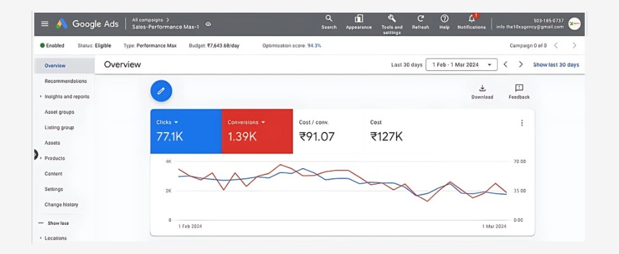Image resolution: width=619 pixels, height=254 pixels.
Task: Open the date range 1 Feb - 1 Mar 2024 dropdown
Action: pyautogui.click(x=461, y=64)
